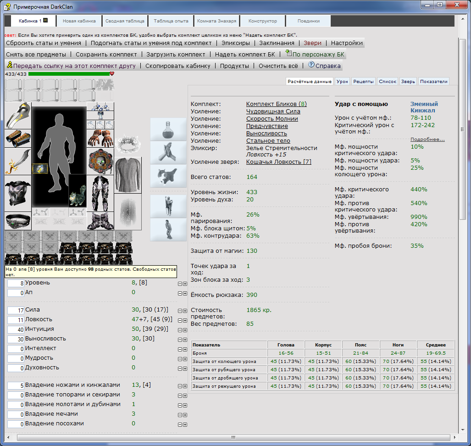Click Владение ножами и кинжалами input field
The width and height of the screenshot is (471, 446).
click(16, 385)
